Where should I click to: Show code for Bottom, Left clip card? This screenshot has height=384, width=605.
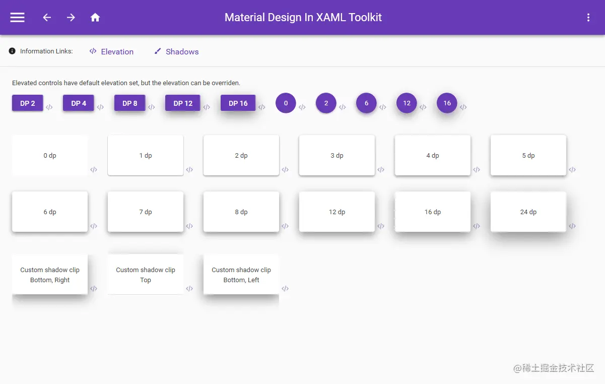click(x=285, y=289)
